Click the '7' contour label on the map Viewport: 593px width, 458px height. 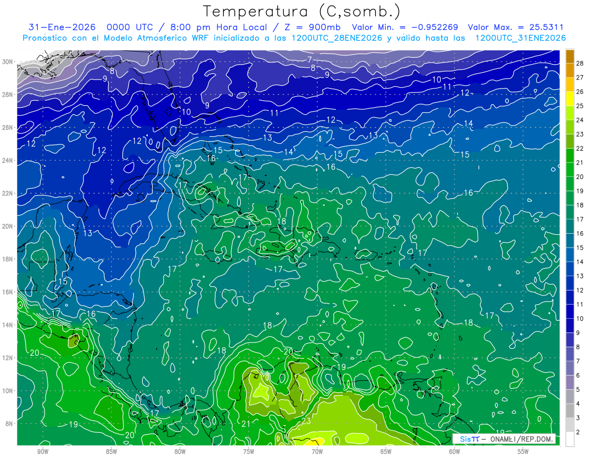point(310,60)
